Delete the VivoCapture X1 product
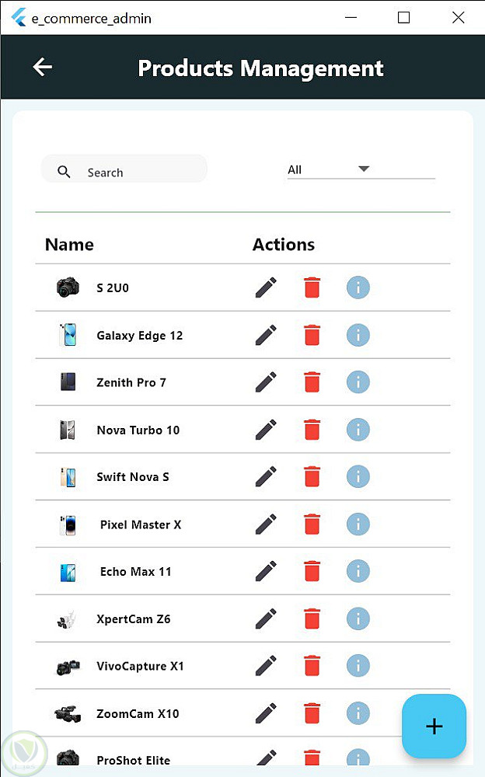The image size is (485, 777). click(312, 666)
